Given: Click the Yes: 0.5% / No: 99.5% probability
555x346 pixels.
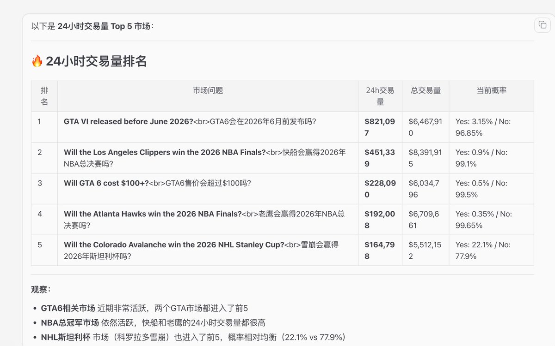Looking at the screenshot, I should (481, 189).
